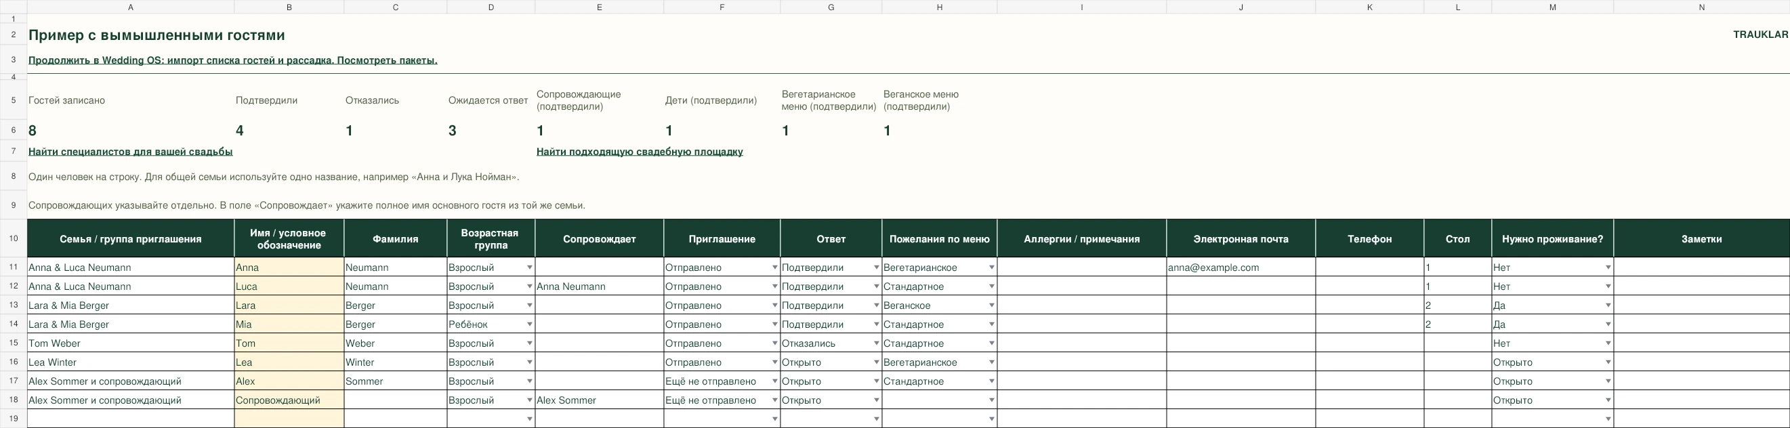Screen dimensions: 1790x428
Task: Open response dropdown in Anna's row
Action: tap(876, 267)
